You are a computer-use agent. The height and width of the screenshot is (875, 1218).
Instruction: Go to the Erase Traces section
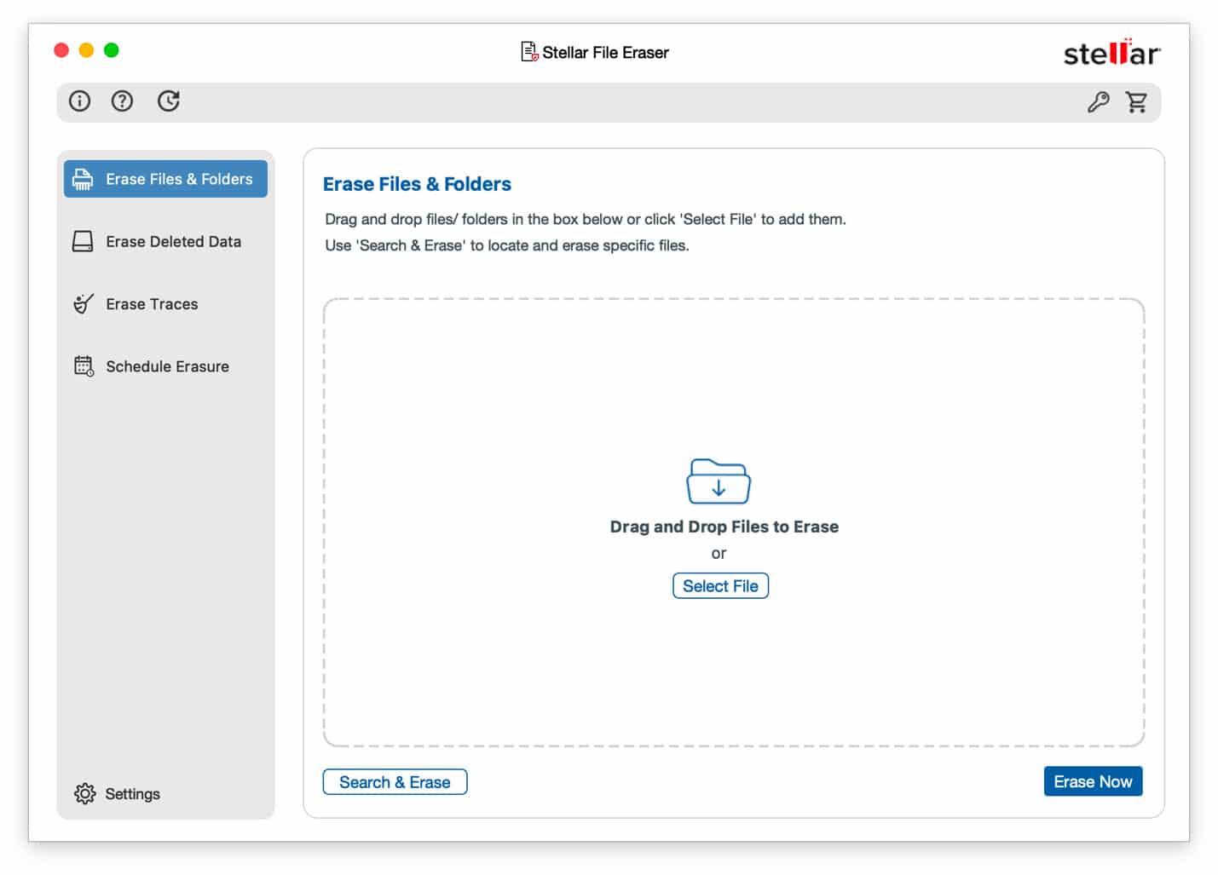coord(165,304)
